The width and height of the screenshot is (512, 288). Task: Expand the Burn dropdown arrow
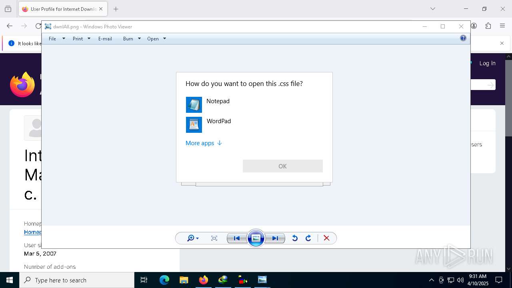click(x=139, y=39)
